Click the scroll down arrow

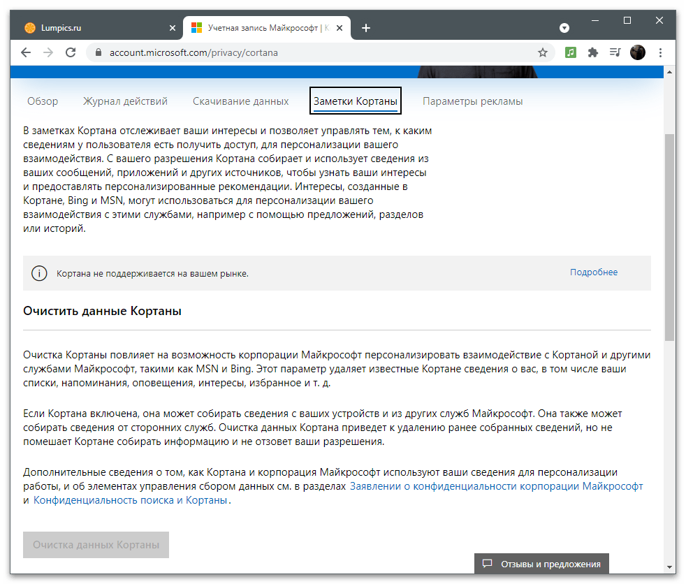[669, 567]
